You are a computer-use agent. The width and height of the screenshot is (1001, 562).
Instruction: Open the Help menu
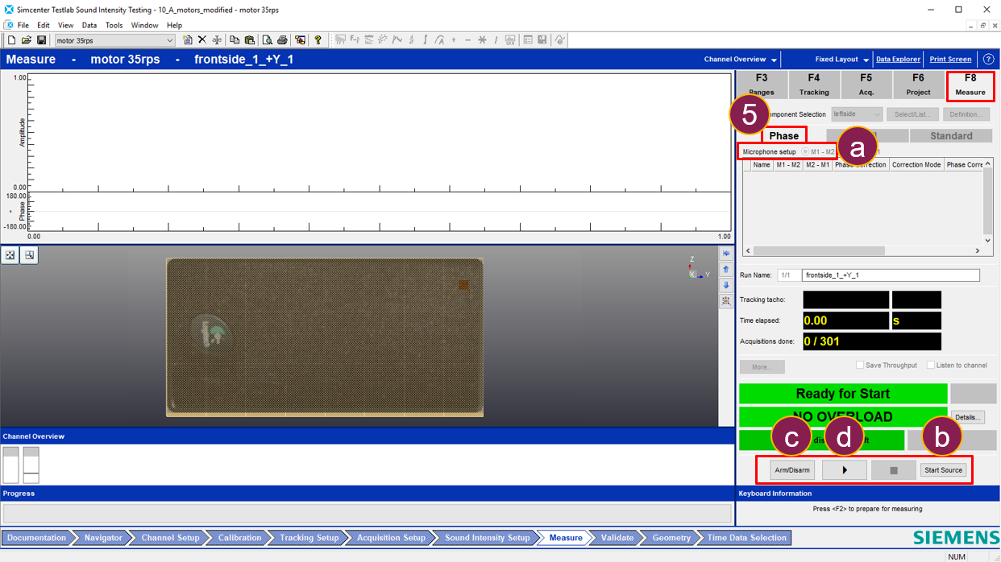click(x=174, y=25)
